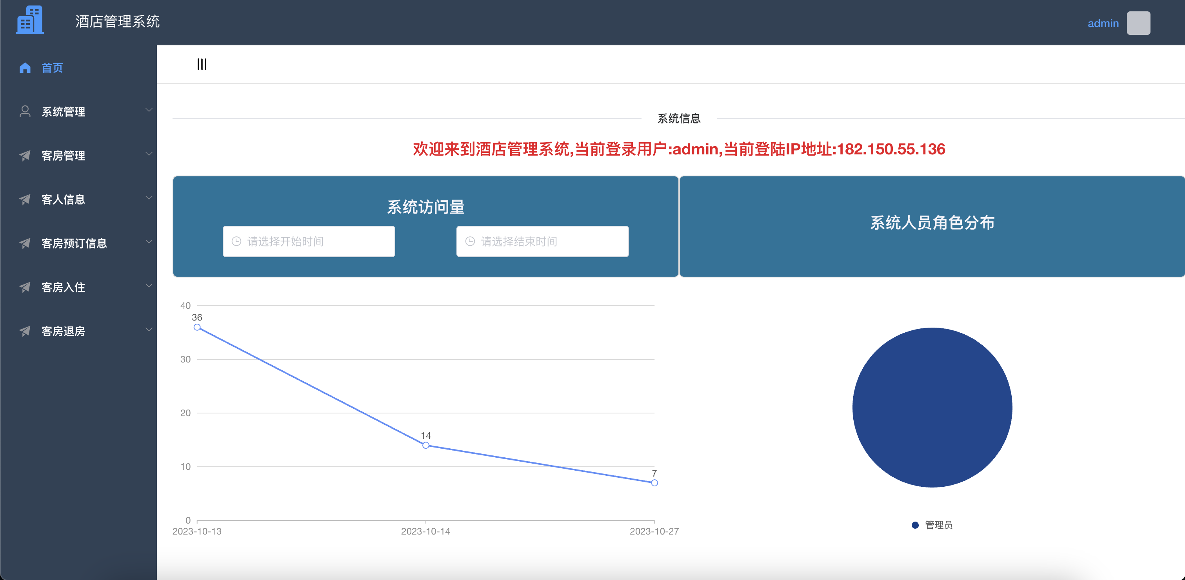Image resolution: width=1185 pixels, height=580 pixels.
Task: Click the user avatar in the top right
Action: [x=1139, y=22]
